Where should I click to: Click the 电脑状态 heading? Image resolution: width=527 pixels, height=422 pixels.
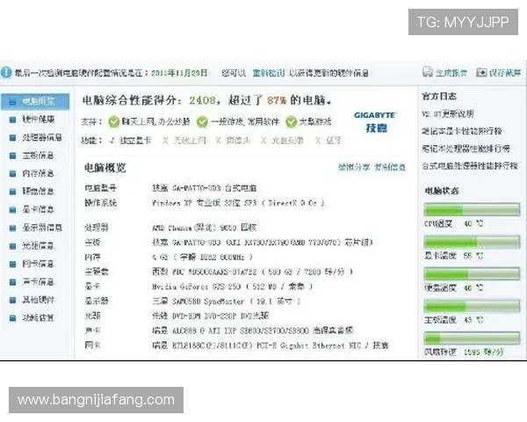442,191
